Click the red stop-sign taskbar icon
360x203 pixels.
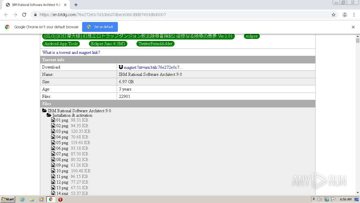tap(60, 199)
